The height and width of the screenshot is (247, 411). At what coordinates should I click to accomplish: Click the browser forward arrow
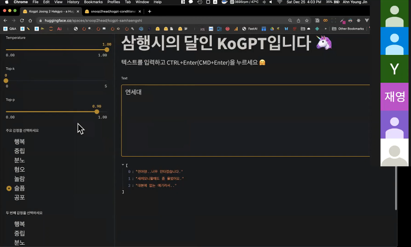coord(13,21)
